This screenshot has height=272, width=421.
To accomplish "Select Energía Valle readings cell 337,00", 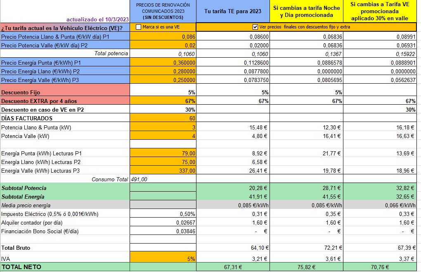I will pyautogui.click(x=163, y=170).
